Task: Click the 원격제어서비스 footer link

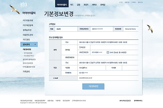Action: coord(138,101)
